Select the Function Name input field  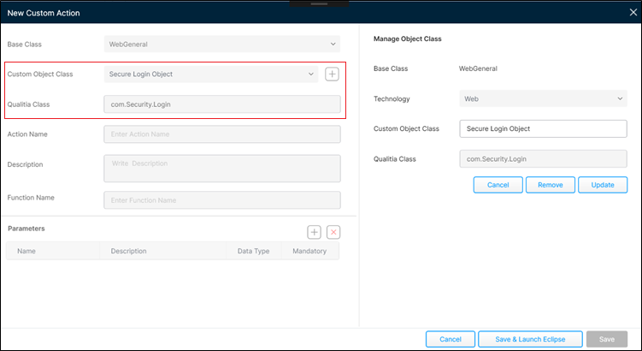(x=221, y=200)
